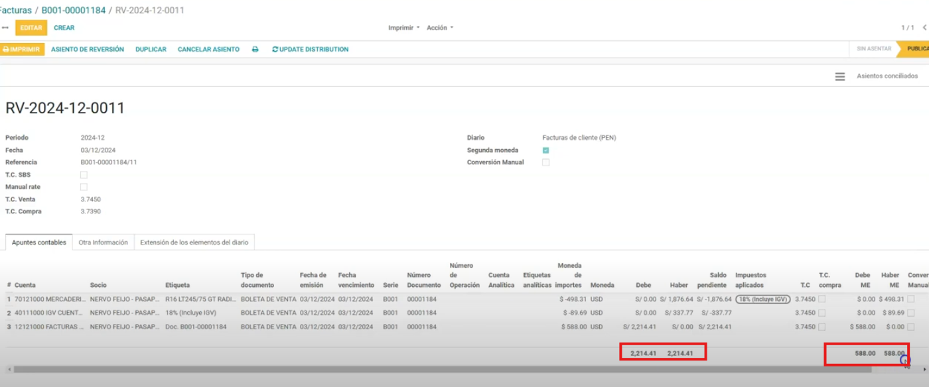929x387 pixels.
Task: Click the Update Distribution refresh icon
Action: pyautogui.click(x=275, y=50)
